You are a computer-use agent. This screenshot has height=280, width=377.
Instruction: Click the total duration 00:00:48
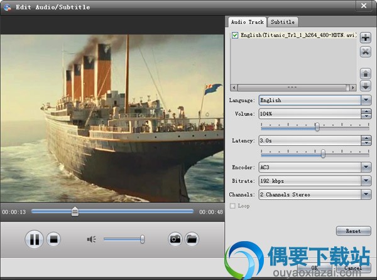[x=211, y=212]
